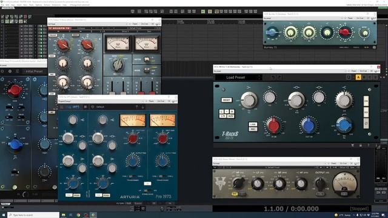The image size is (388, 218).
Task: Flip the MODE switch on Scheps 73
Action: pos(147,70)
